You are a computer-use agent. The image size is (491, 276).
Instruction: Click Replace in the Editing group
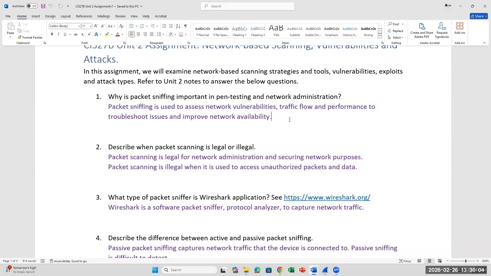click(x=395, y=31)
